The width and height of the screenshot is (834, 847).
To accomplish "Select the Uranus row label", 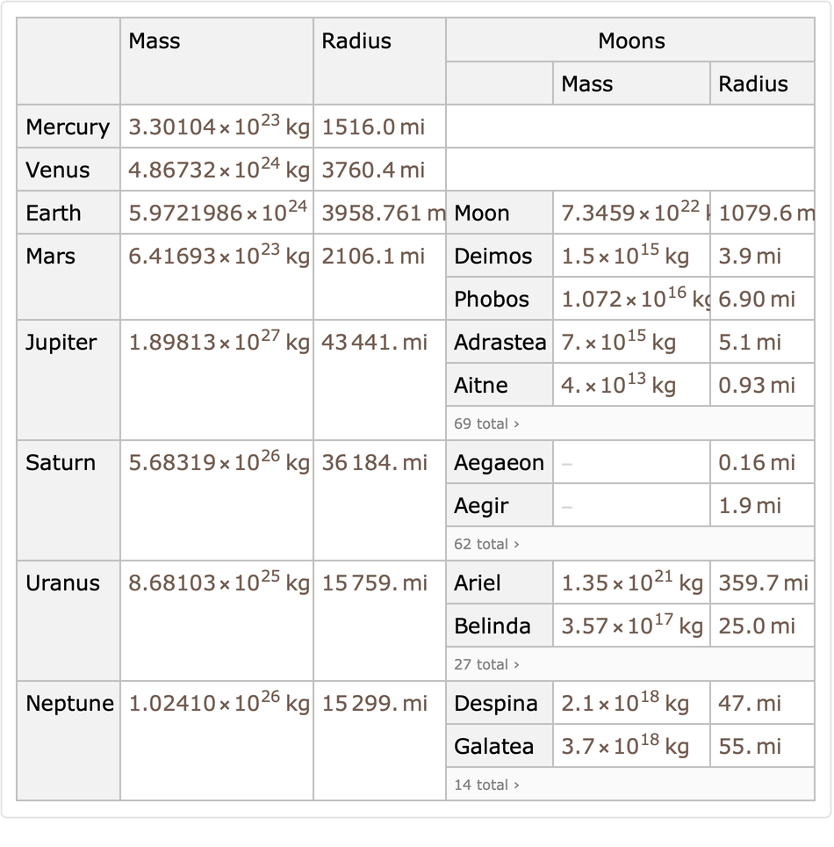I will [x=63, y=583].
